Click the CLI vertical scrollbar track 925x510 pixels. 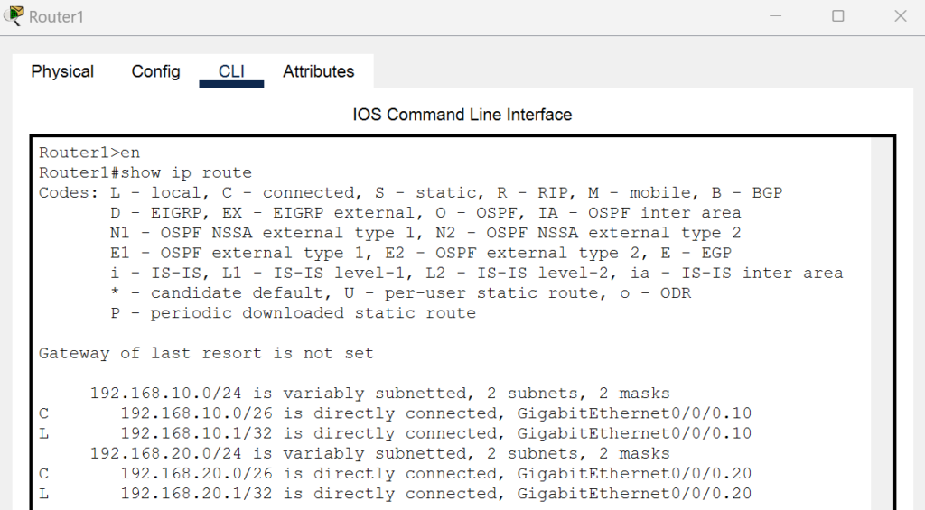(882, 324)
